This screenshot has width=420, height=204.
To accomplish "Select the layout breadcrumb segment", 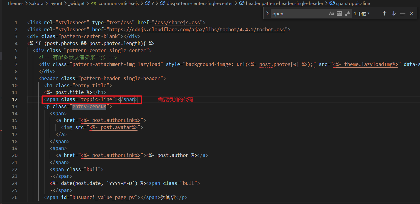I will (56, 4).
